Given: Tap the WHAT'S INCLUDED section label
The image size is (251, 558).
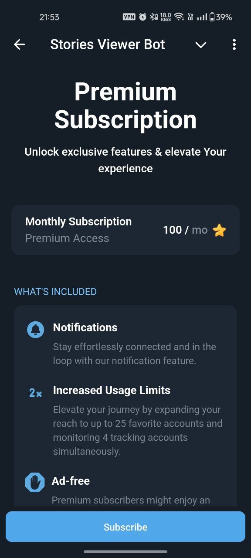Looking at the screenshot, I should pos(55,292).
